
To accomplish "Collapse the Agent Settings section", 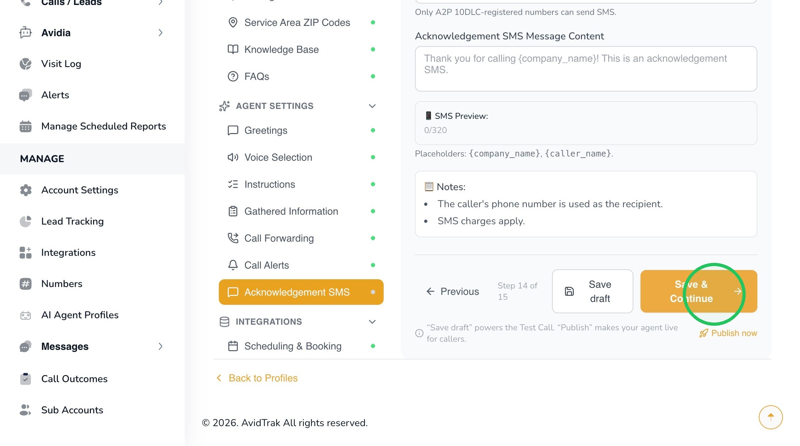I will click(x=372, y=106).
